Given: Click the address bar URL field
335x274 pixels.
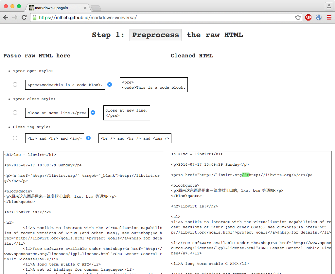Looking at the screenshot, I should point(164,18).
